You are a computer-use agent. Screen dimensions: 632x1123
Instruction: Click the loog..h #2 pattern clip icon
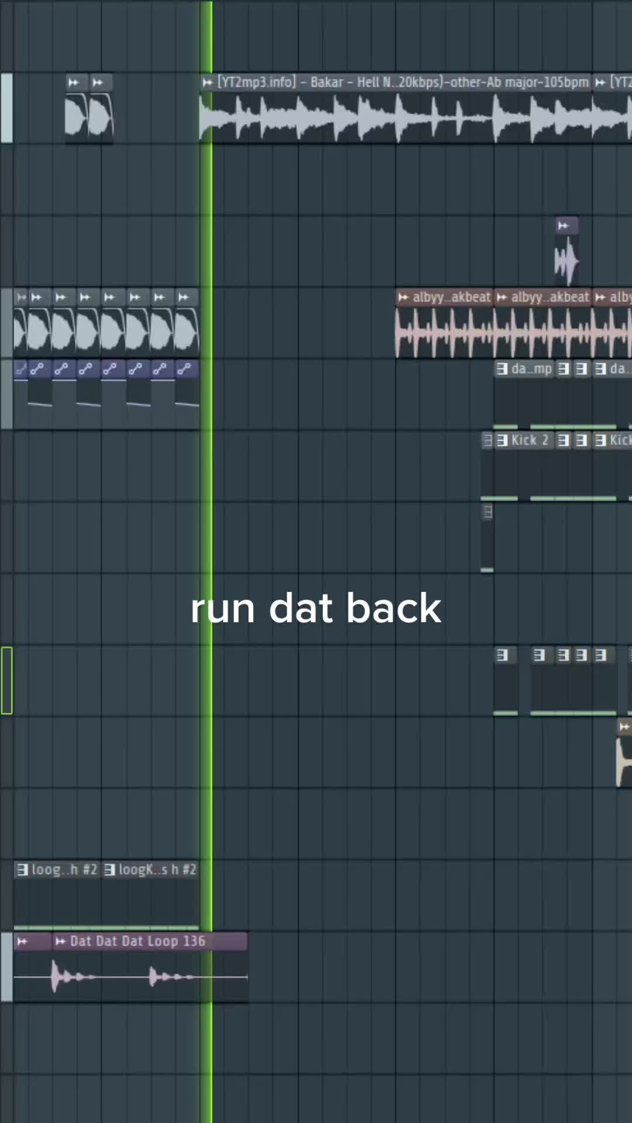point(22,870)
